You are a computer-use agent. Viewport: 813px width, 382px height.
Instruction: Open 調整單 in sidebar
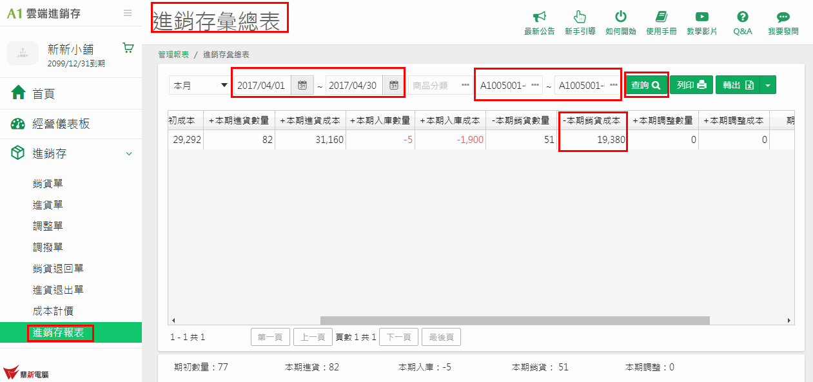[48, 226]
